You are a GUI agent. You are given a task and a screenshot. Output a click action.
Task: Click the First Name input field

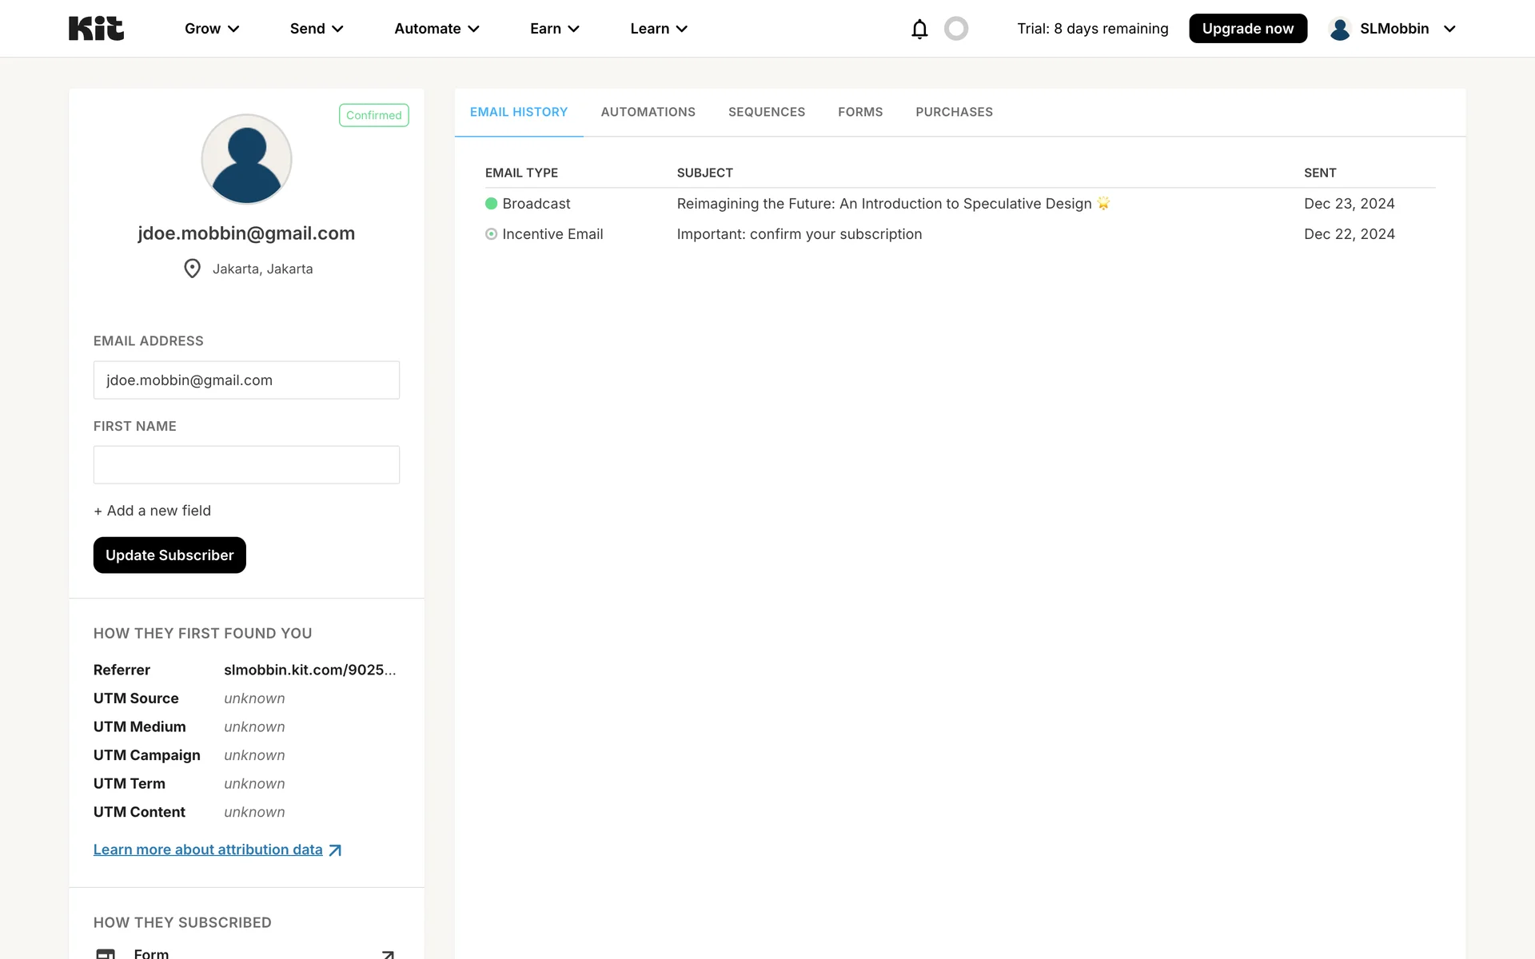(246, 464)
